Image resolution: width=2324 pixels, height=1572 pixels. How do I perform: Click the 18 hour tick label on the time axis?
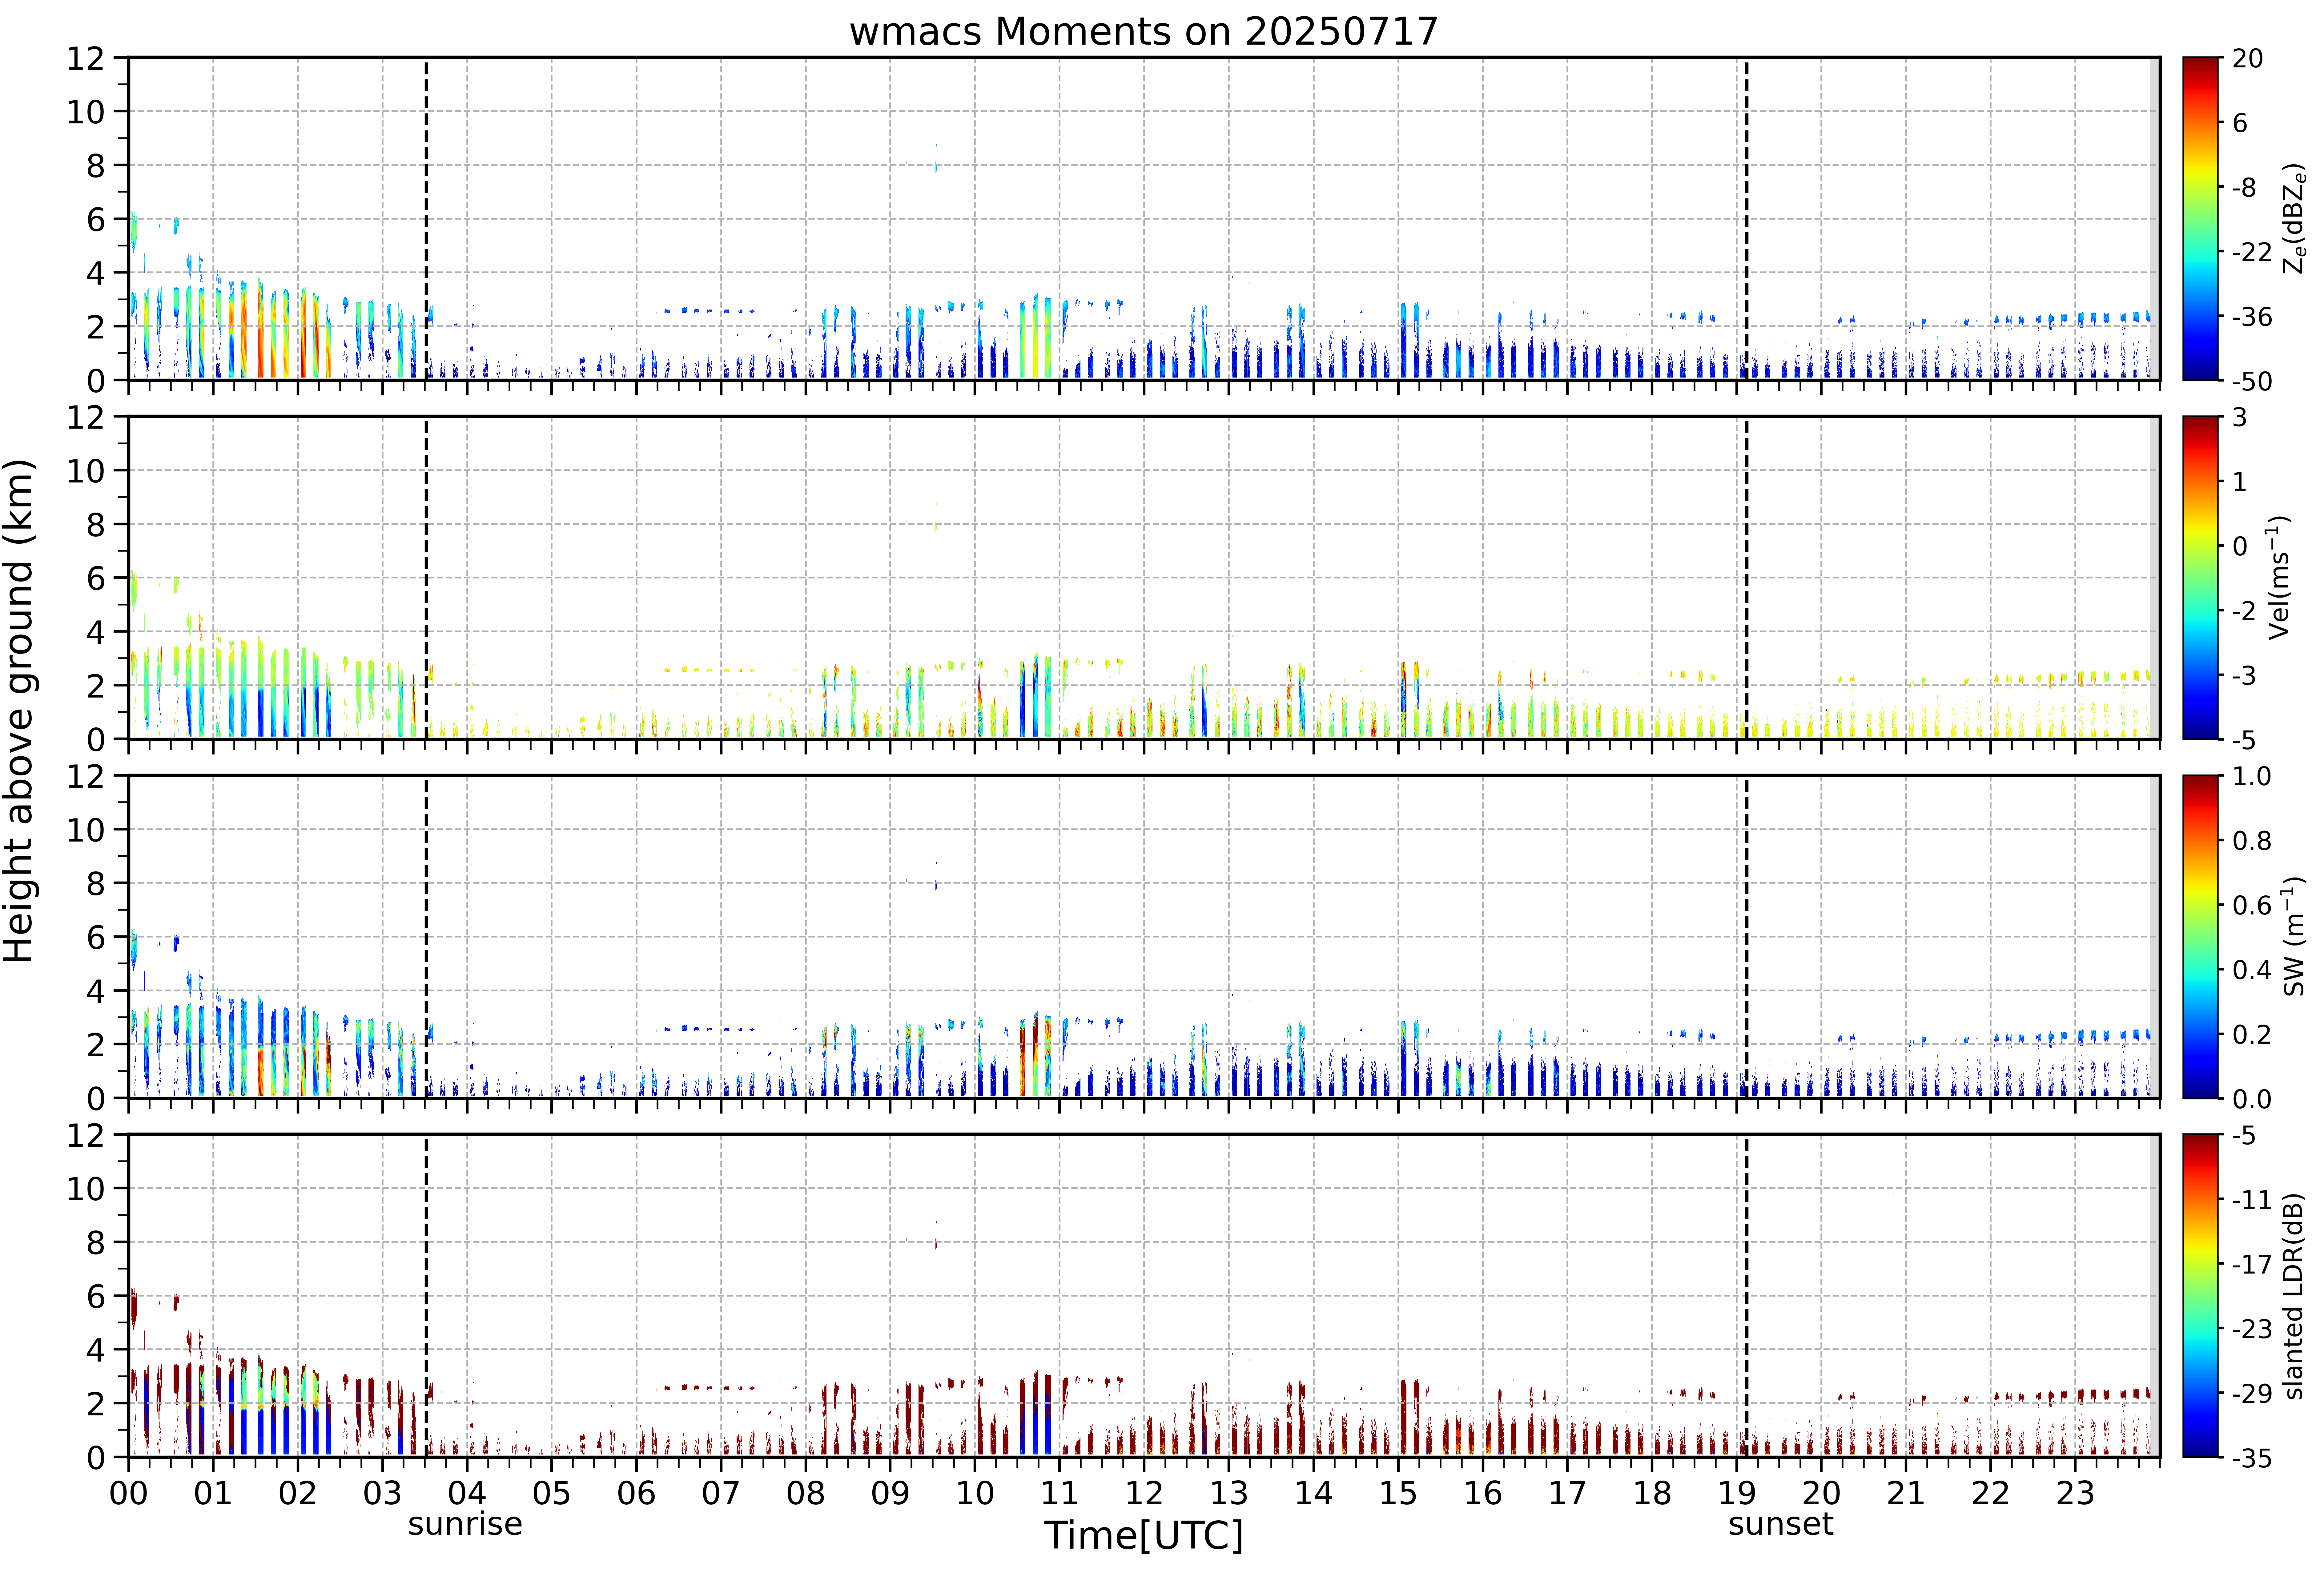tap(1652, 1493)
